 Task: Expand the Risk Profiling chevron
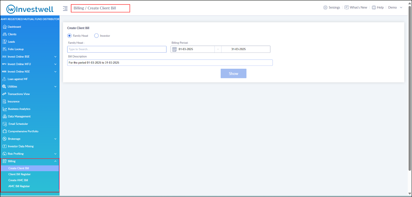click(55, 154)
